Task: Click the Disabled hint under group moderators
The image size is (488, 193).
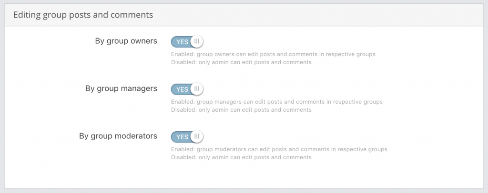Action: click(x=241, y=157)
